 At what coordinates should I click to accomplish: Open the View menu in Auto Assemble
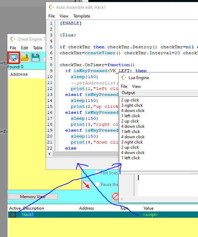tap(64, 16)
